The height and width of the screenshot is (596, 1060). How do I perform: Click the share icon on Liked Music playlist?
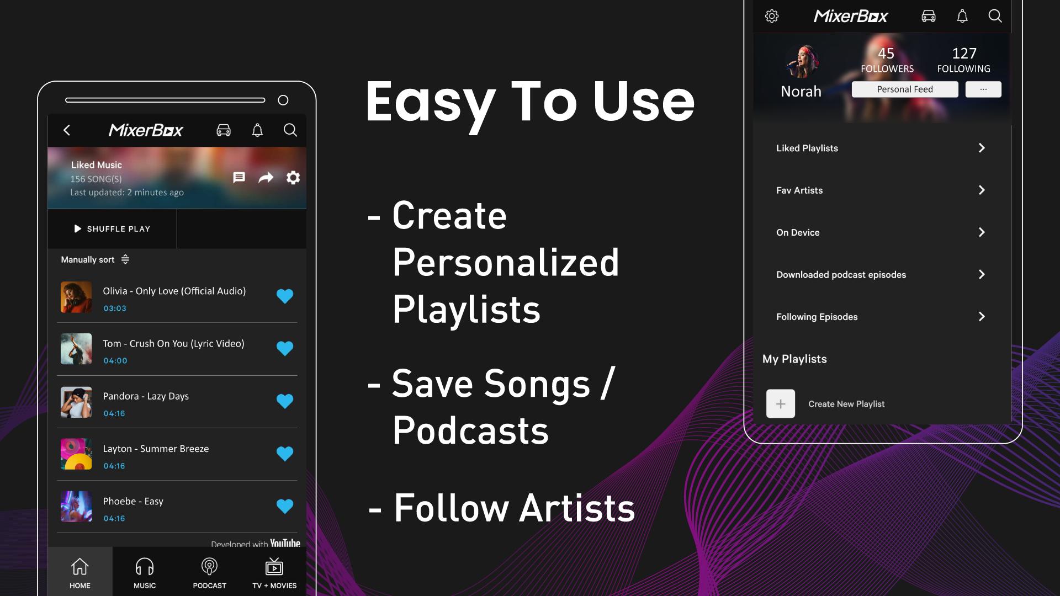tap(266, 178)
